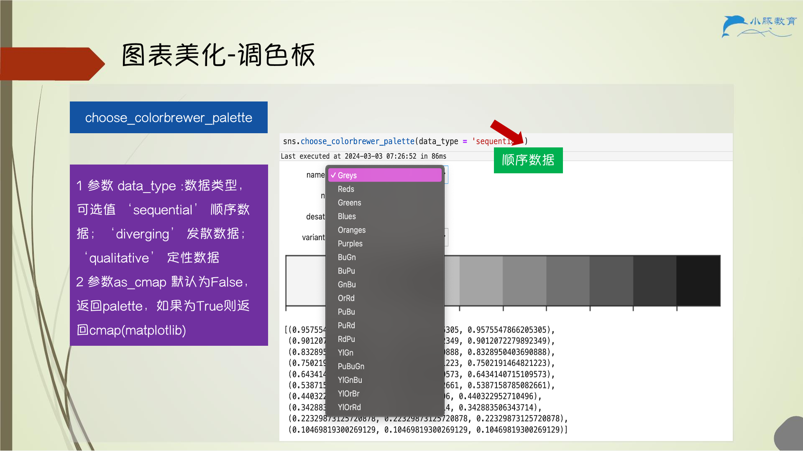Click the last output row 0.10469819300269129

pos(428,430)
